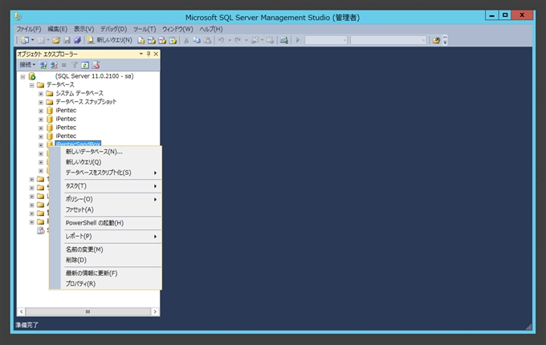Viewport: 546px width, 345px height.
Task: Open the レポート(P) submenu
Action: (x=105, y=237)
